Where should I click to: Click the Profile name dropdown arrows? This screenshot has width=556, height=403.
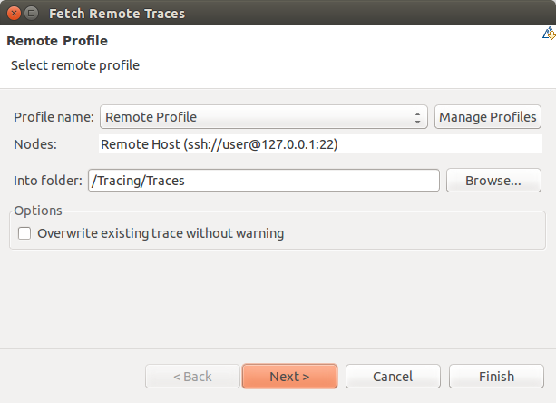coord(417,117)
